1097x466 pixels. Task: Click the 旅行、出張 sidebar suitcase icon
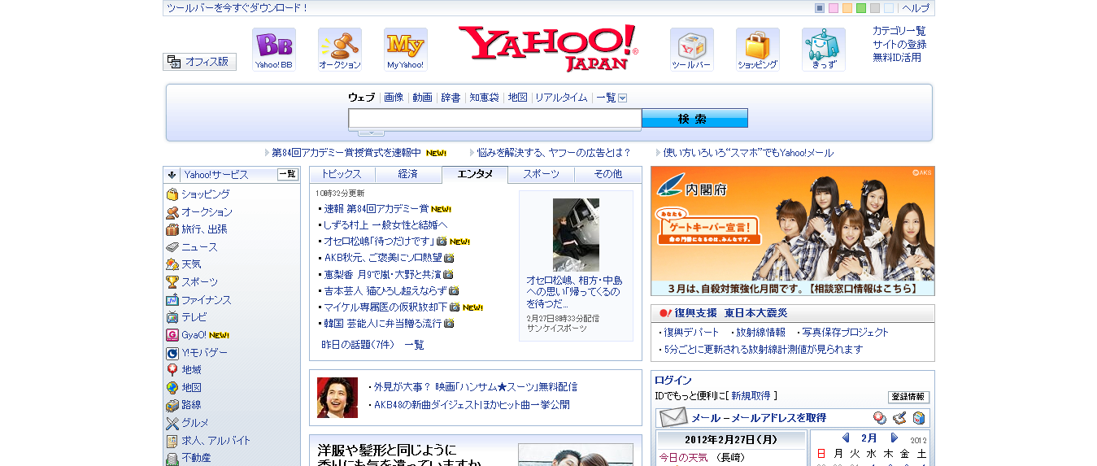[172, 229]
